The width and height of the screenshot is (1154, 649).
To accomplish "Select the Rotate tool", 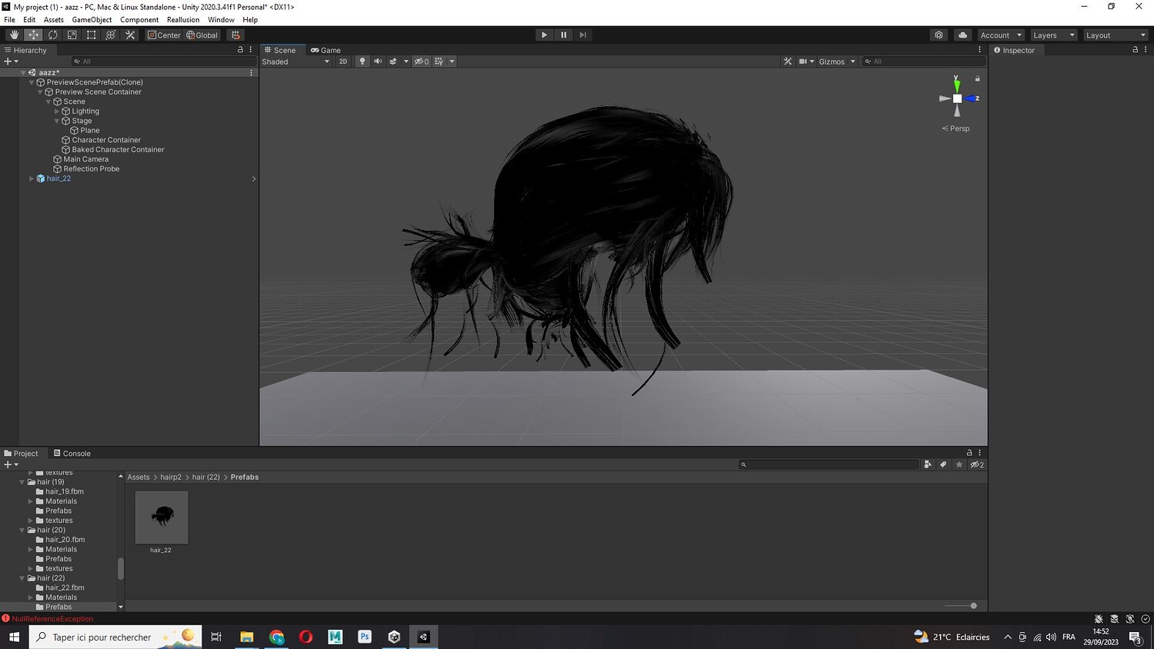I will click(x=52, y=35).
